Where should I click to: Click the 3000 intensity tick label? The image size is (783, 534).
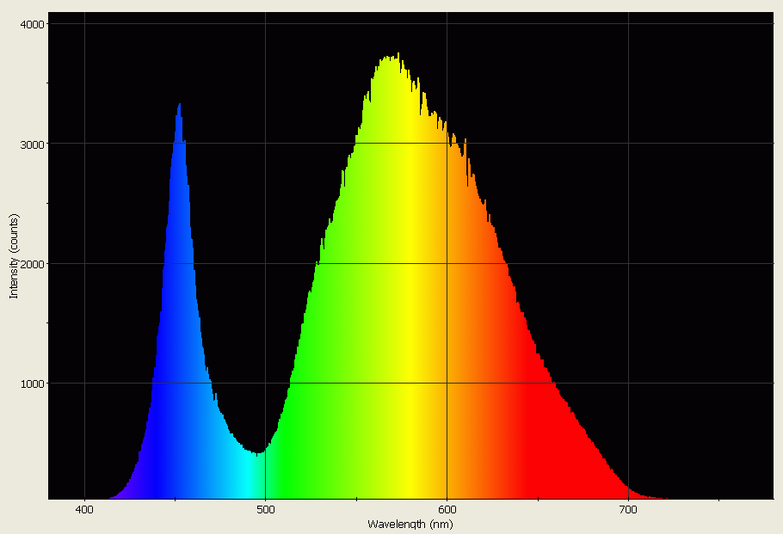[34, 143]
